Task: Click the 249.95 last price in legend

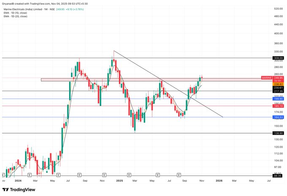Action: (x=60, y=9)
